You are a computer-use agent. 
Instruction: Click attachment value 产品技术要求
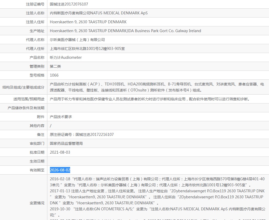click(x=61, y=117)
